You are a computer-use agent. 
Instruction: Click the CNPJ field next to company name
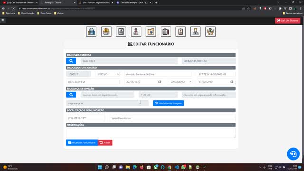[x=209, y=61]
